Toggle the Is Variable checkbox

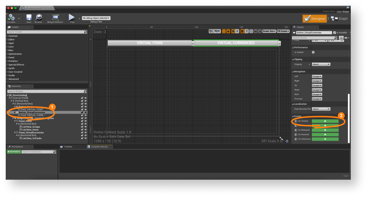coord(334,33)
